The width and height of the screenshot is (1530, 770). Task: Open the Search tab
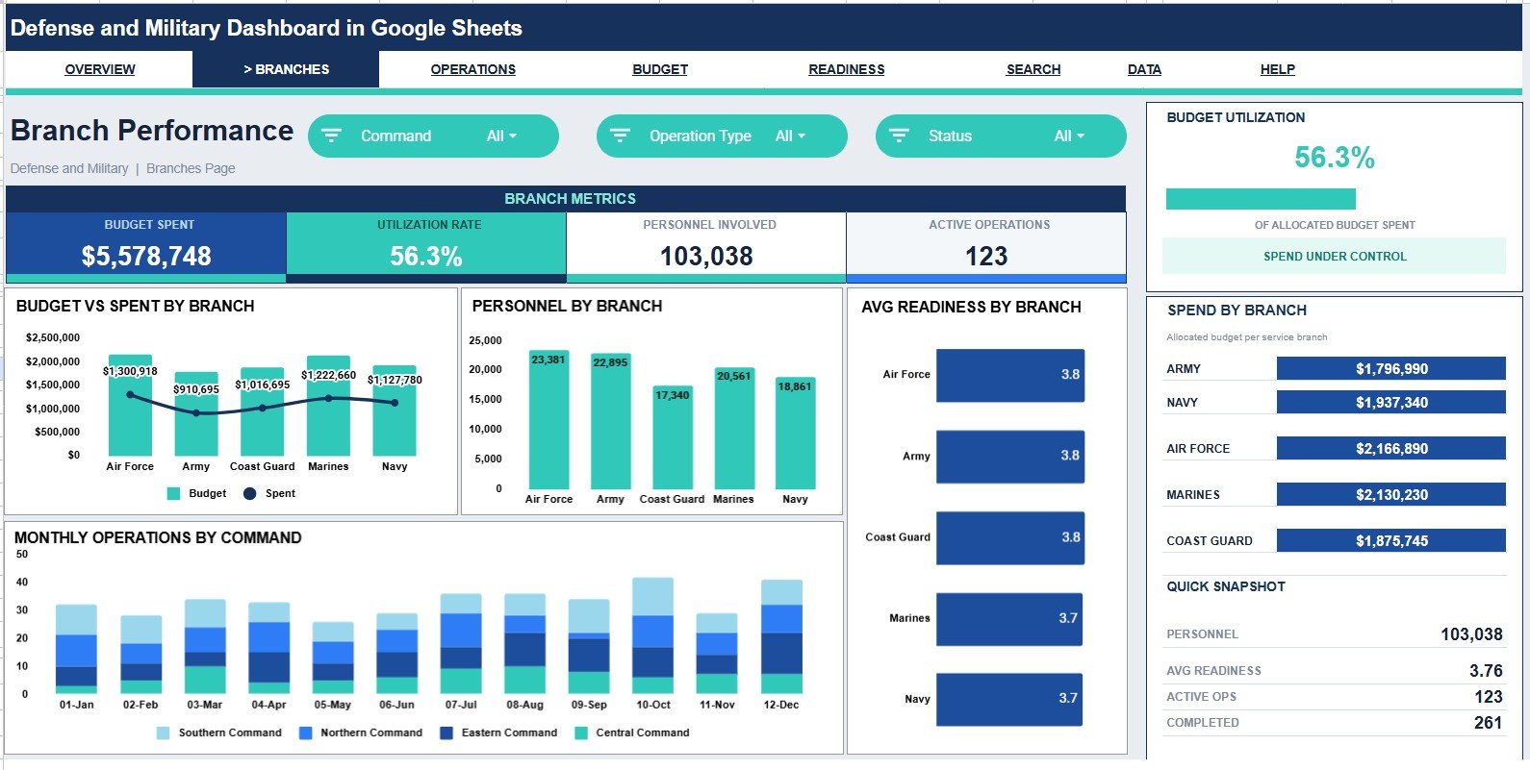pos(1033,69)
